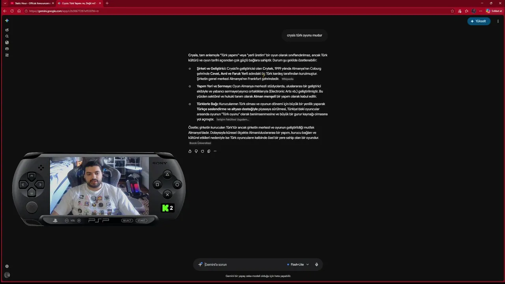Screen dimensions: 505x284
Task: Click the 'Yapım Yeri ve Sermaye:' bullet heading
Action: tap(214, 86)
